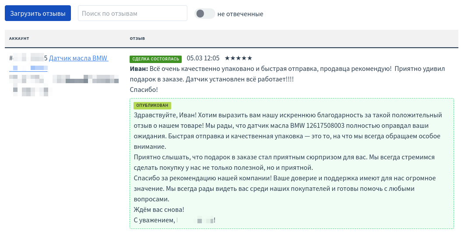Click the reply greeting Здравствуйте, Иван
This screenshot has width=461, height=232.
click(x=162, y=115)
